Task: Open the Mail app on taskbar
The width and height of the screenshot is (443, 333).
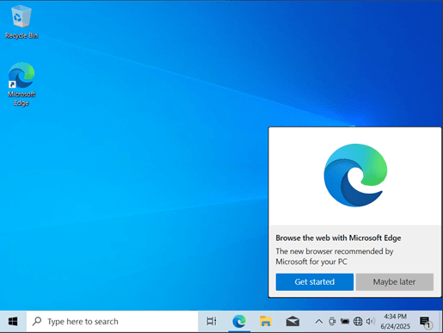Action: pyautogui.click(x=292, y=322)
